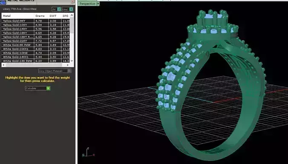Select the Yellow Gold:14KY row
The image size is (288, 164).
tap(36, 29)
